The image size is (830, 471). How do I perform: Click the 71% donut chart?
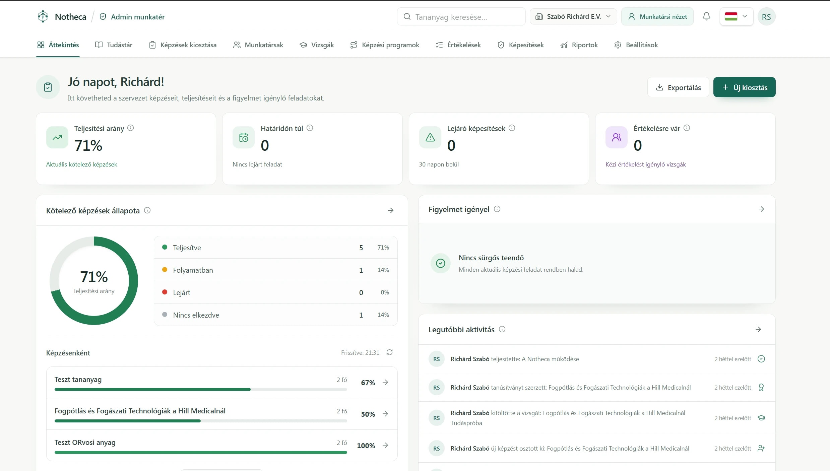[x=94, y=281]
